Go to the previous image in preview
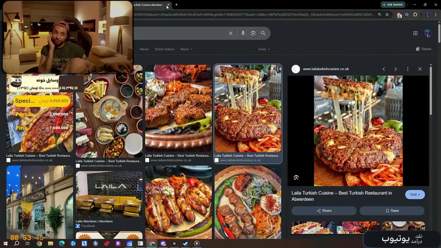Image resolution: width=441 pixels, height=248 pixels. 383,69
